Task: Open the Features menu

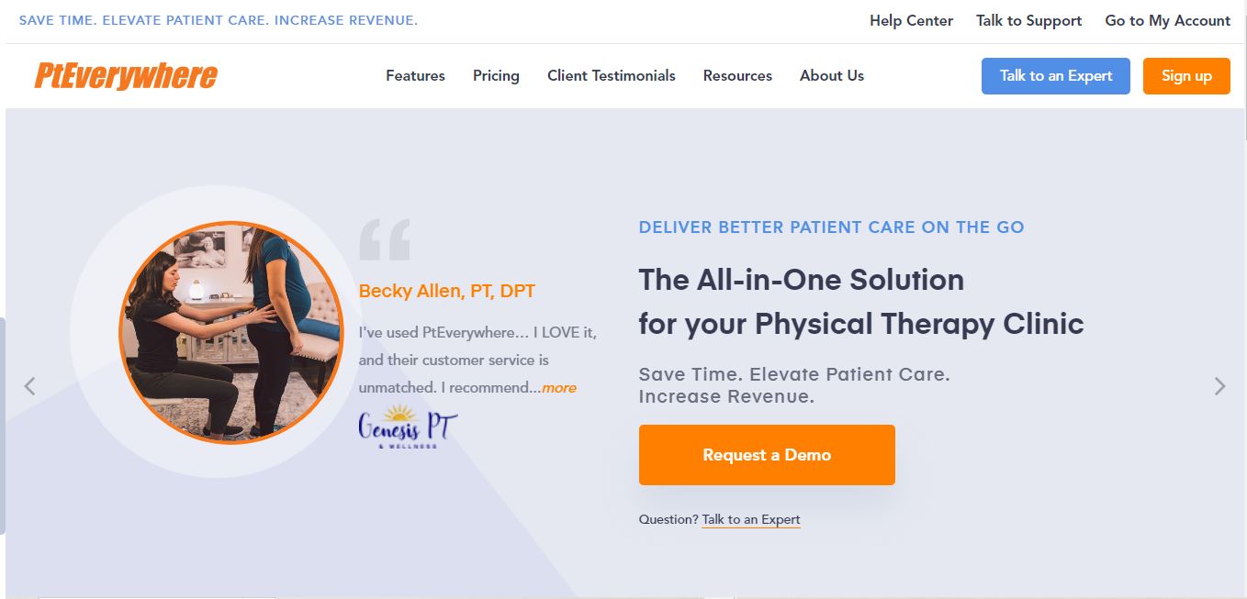Action: point(415,76)
